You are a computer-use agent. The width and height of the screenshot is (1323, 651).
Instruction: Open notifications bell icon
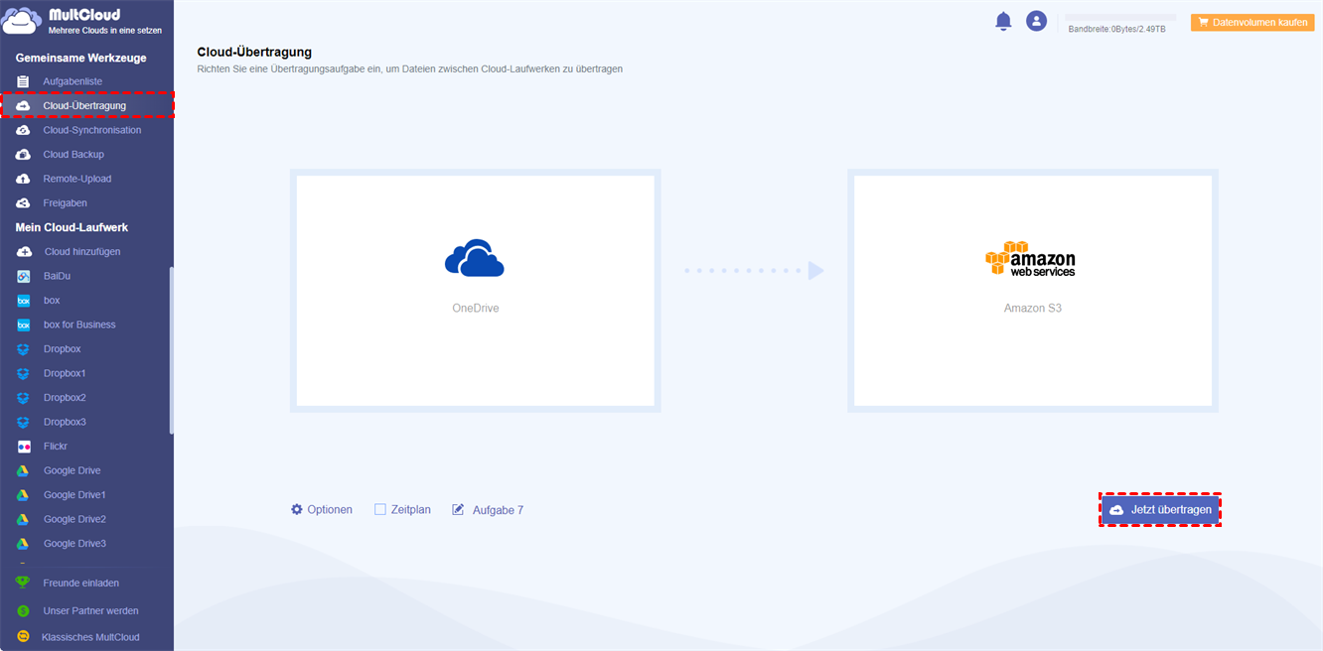(x=1003, y=21)
